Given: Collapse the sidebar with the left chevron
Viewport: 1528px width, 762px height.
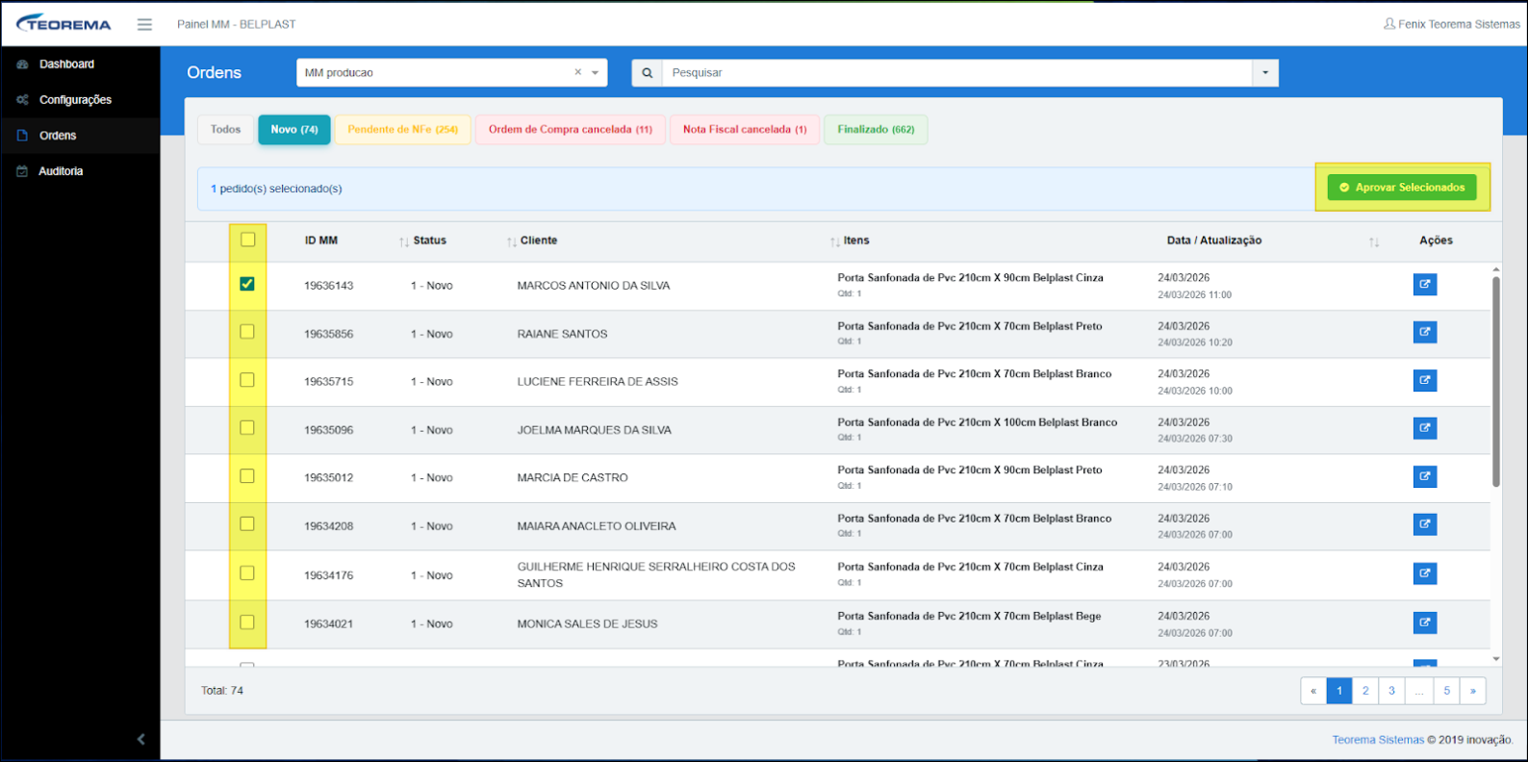Looking at the screenshot, I should tap(141, 739).
